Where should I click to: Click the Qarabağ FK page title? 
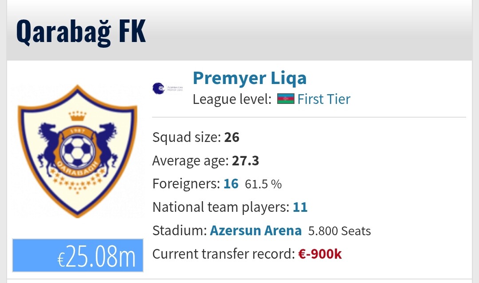pyautogui.click(x=81, y=32)
